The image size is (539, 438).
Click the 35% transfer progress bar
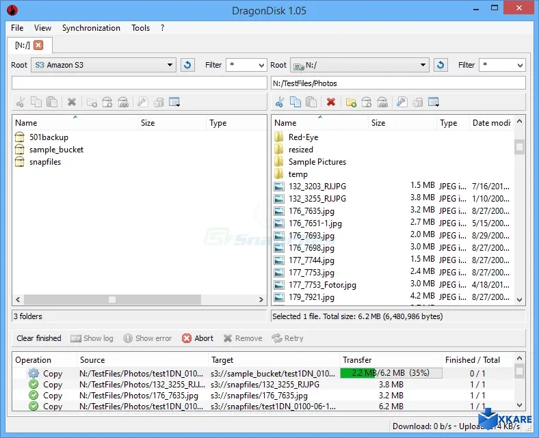pyautogui.click(x=391, y=373)
